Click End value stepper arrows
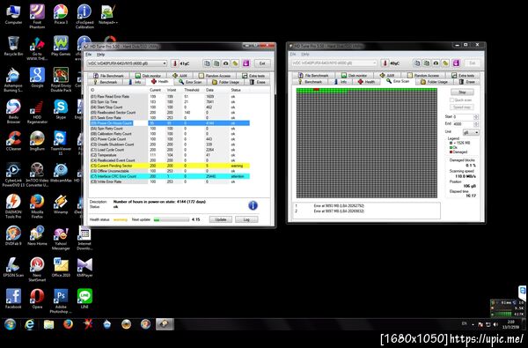The width and height of the screenshot is (528, 348). point(476,123)
